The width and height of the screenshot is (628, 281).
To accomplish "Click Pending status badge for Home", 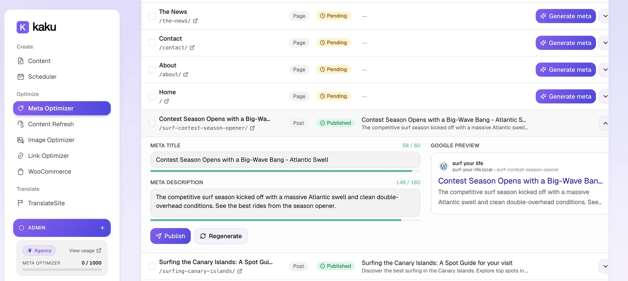I will pos(333,96).
